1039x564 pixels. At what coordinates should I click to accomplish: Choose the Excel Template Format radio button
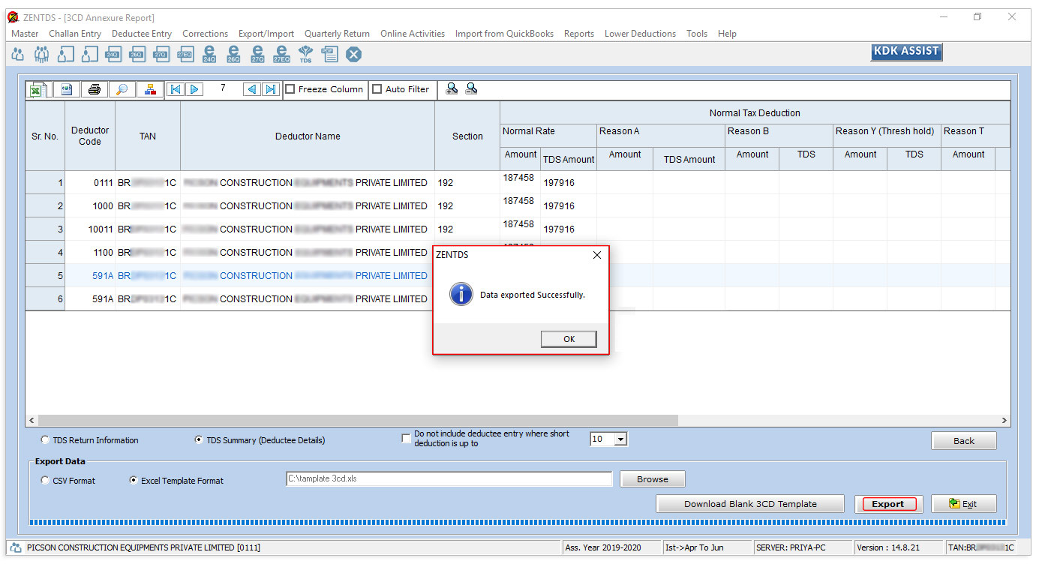[x=134, y=481]
